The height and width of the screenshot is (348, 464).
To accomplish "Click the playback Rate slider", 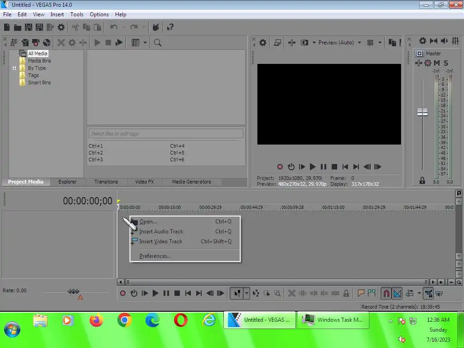I will 74,291.
